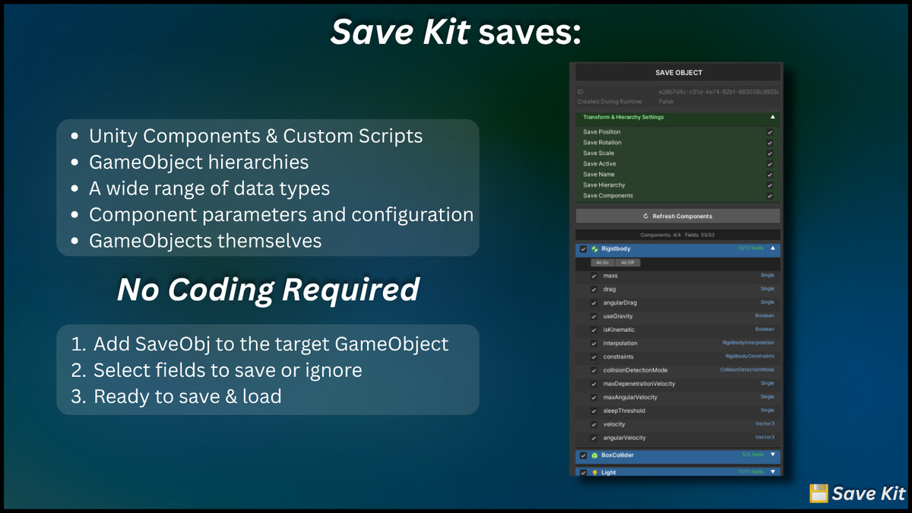
Task: Uncheck the collisionDetectionMode field checkbox
Action: click(594, 370)
